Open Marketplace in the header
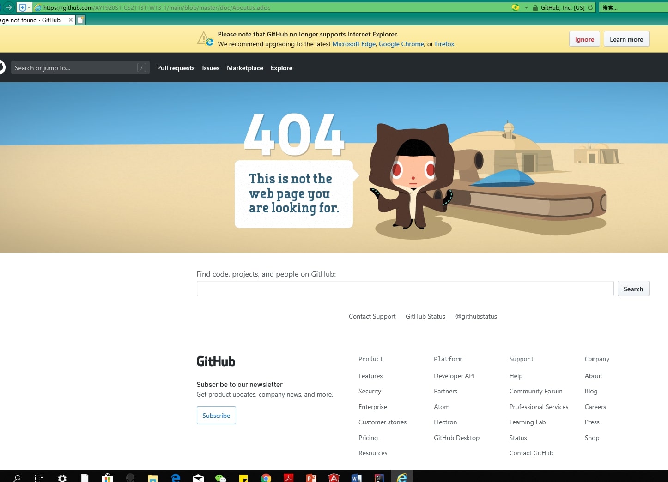This screenshot has width=668, height=482. (245, 68)
